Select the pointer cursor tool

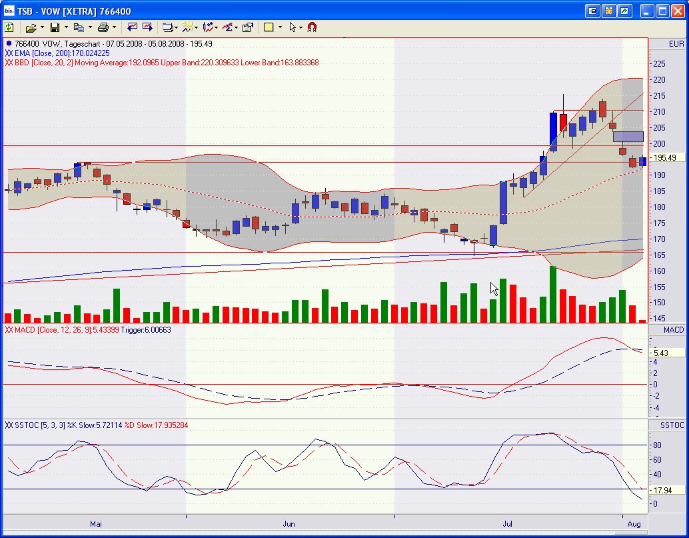click(293, 27)
